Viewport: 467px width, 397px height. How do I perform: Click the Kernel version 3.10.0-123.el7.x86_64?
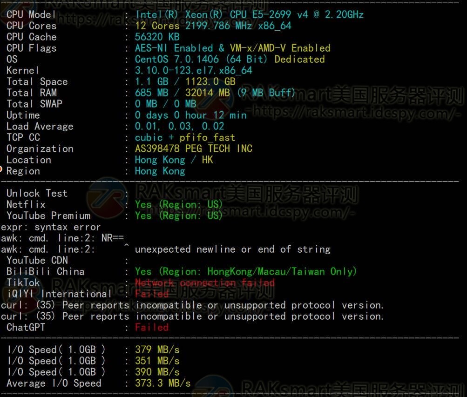193,70
